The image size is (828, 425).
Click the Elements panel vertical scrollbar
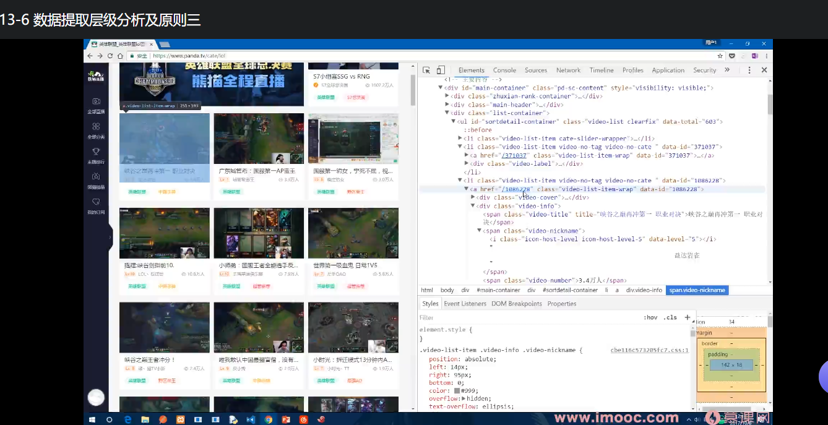pos(770,105)
